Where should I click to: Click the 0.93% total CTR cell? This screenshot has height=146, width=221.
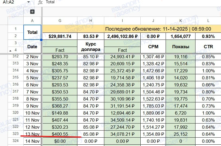[208, 36]
